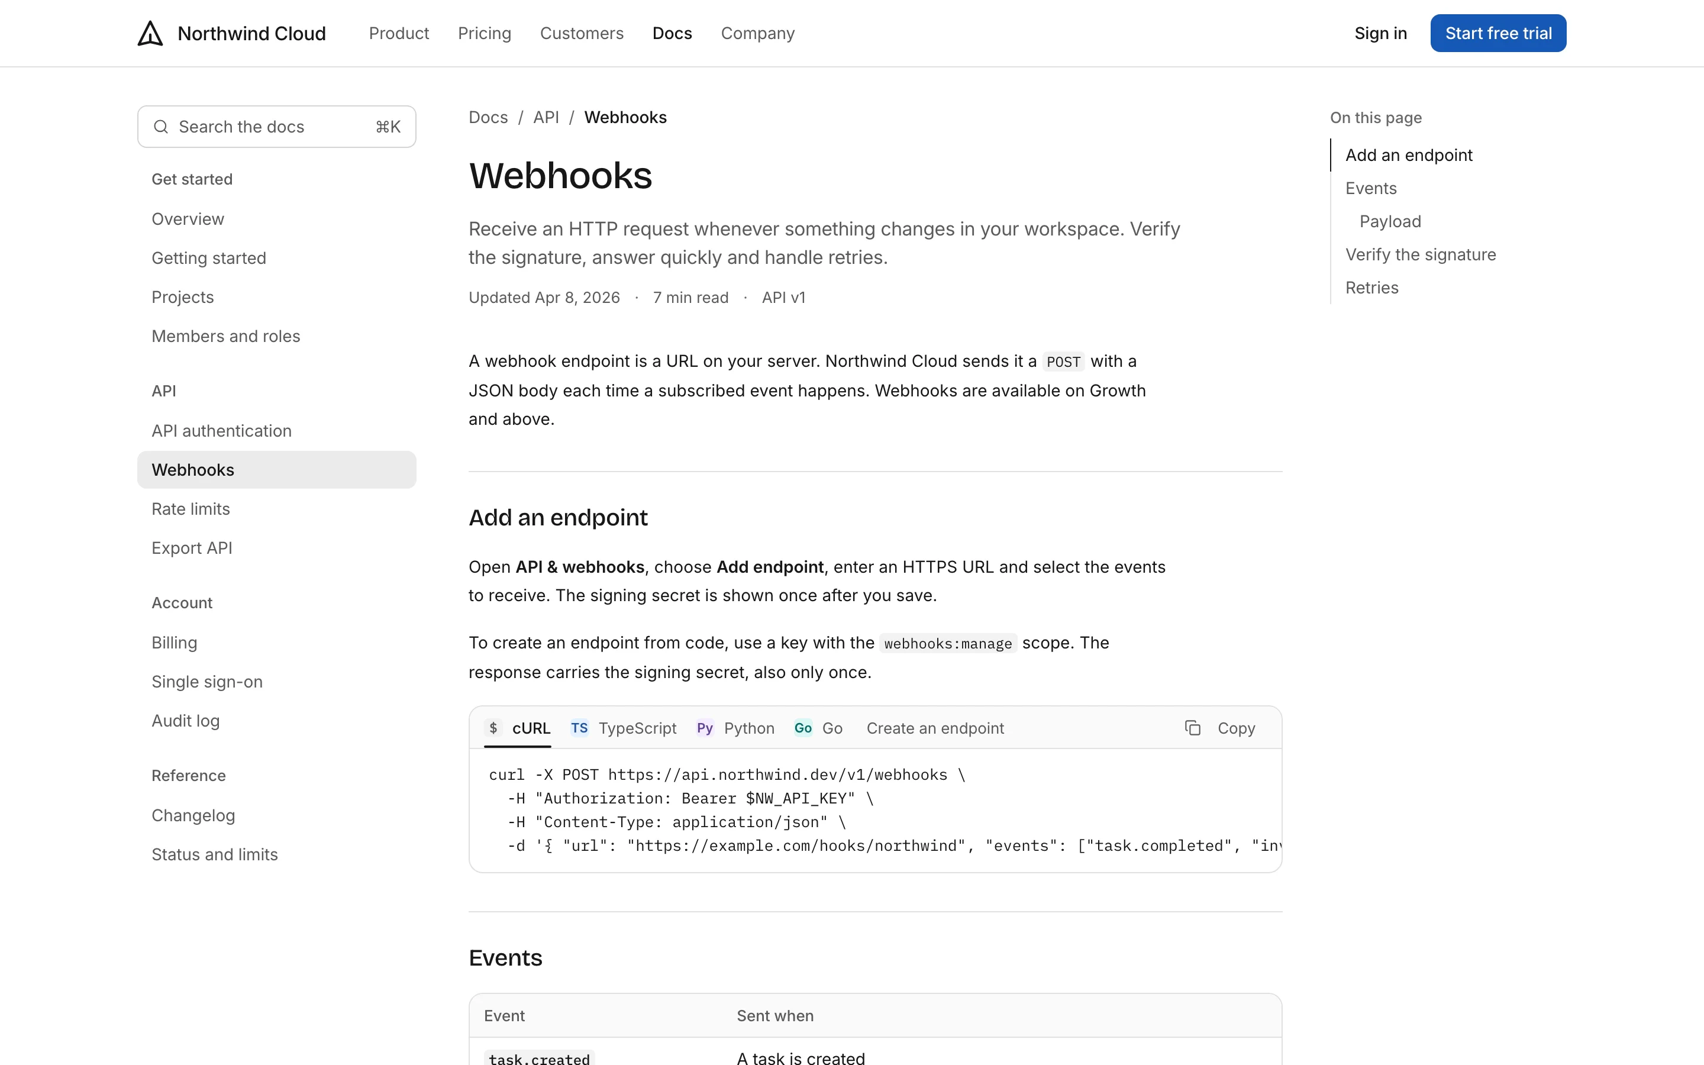Click the Event column header

[504, 1016]
